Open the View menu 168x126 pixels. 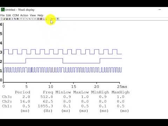(33, 15)
